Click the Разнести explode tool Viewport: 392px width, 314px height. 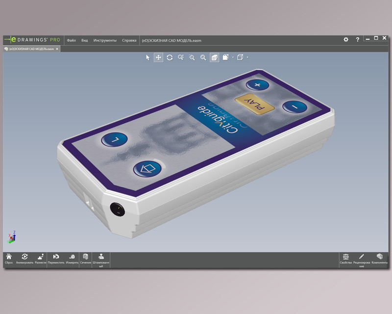click(x=41, y=259)
